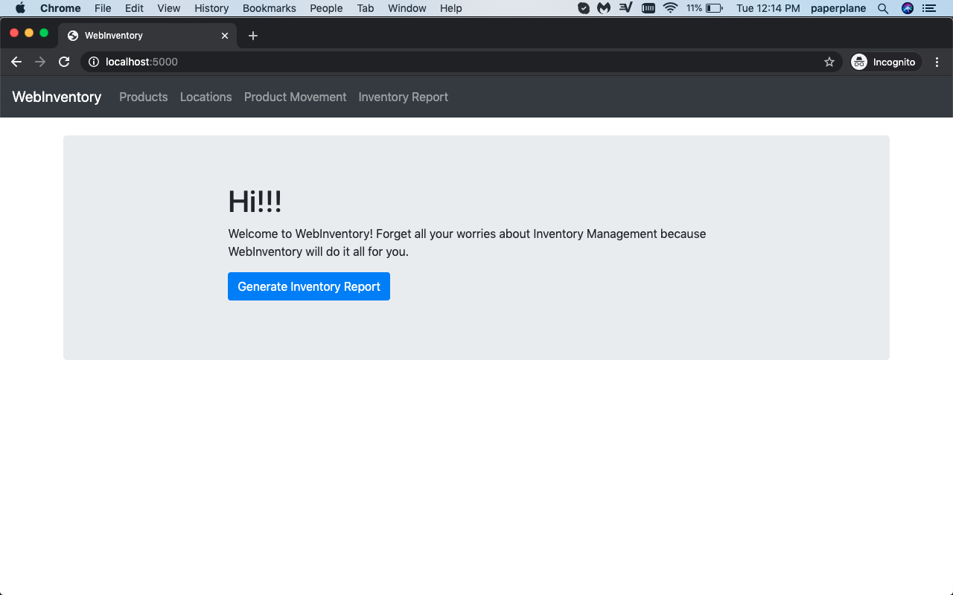Open Inventory Report in navbar
This screenshot has height=595, width=953.
point(404,97)
